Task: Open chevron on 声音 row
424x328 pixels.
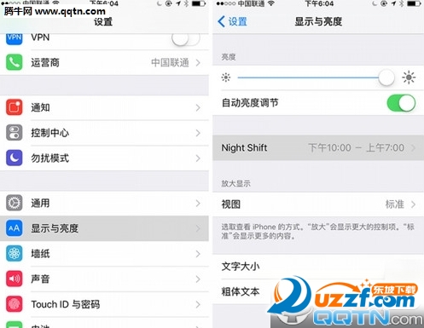Action: tap(198, 279)
